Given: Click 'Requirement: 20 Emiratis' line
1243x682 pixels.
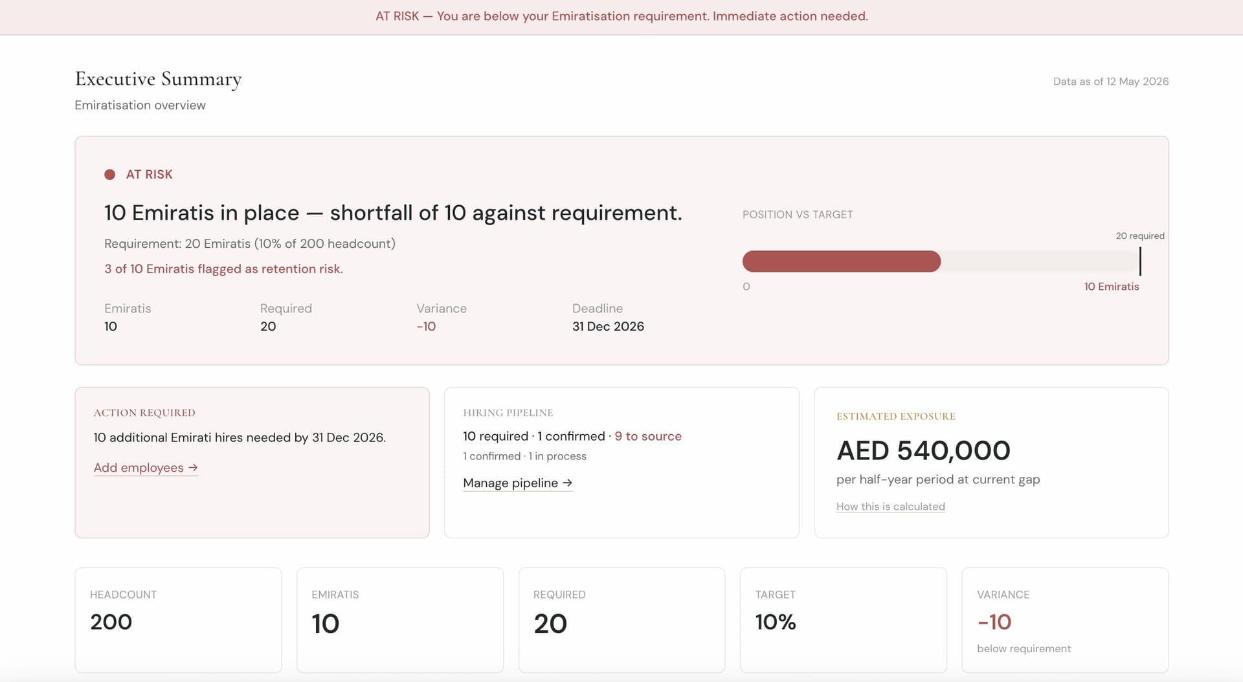Looking at the screenshot, I should point(250,244).
